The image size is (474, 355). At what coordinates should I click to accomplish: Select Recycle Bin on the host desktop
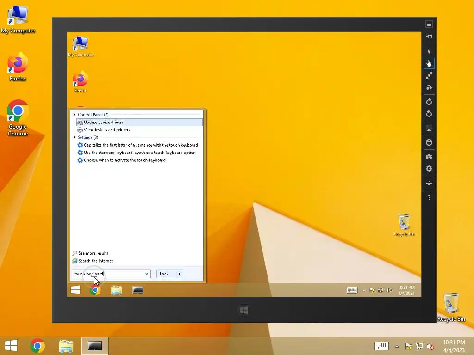click(451, 307)
